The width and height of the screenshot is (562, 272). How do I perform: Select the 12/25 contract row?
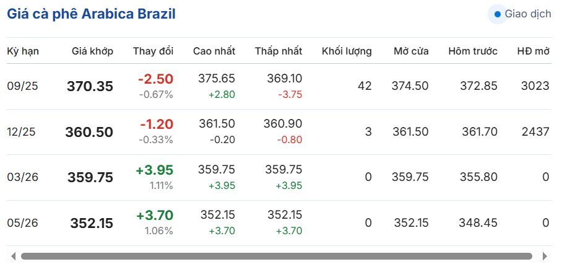[x=279, y=132]
